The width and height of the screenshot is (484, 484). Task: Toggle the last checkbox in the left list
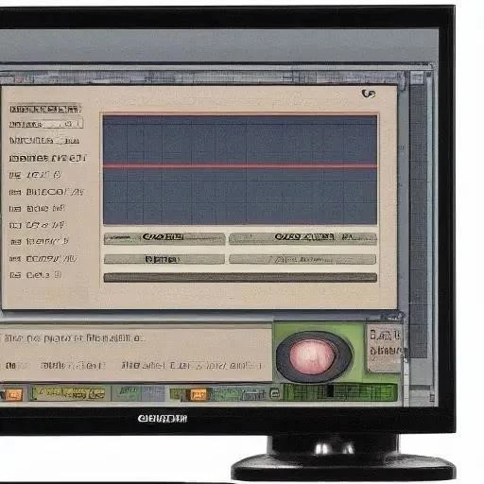point(15,275)
